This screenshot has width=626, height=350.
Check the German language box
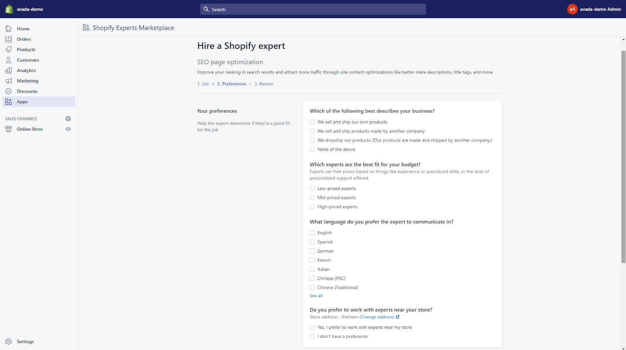(312, 251)
